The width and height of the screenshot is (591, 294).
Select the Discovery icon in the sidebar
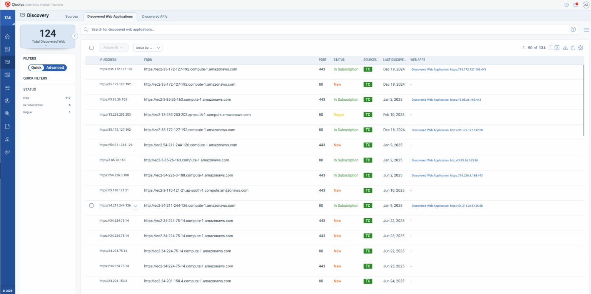point(7,62)
